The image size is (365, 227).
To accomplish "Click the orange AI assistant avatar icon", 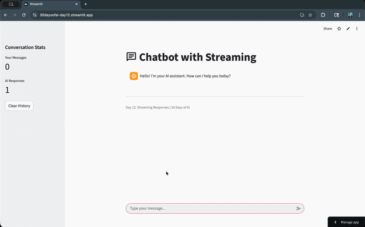I will click(x=134, y=76).
